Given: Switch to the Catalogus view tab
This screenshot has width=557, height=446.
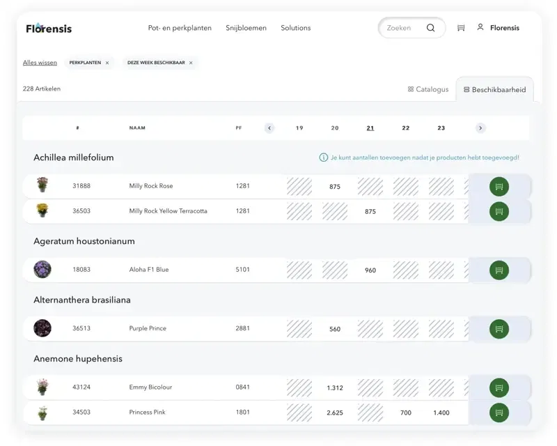Looking at the screenshot, I should point(428,89).
